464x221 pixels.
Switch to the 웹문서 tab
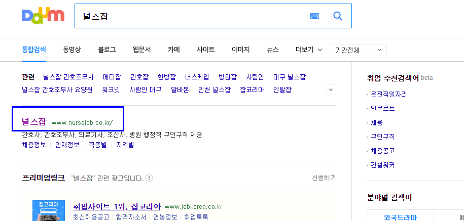click(x=142, y=50)
